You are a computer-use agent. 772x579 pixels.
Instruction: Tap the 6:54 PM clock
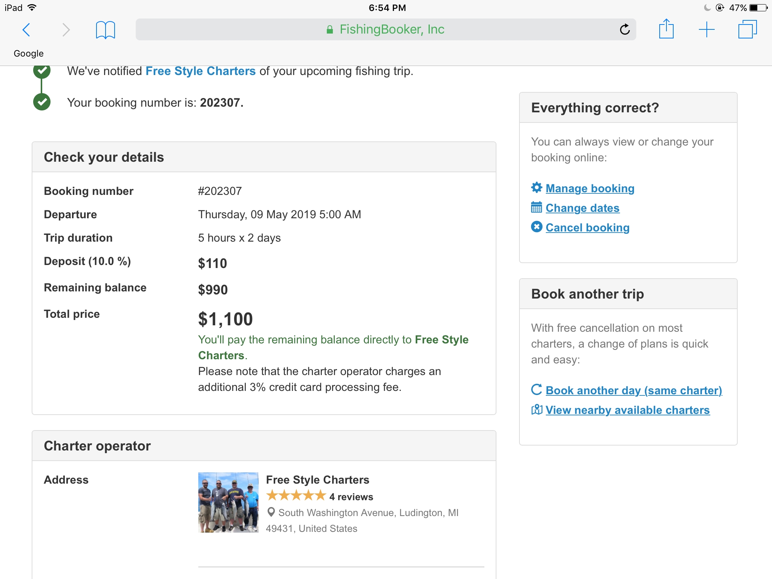(387, 8)
